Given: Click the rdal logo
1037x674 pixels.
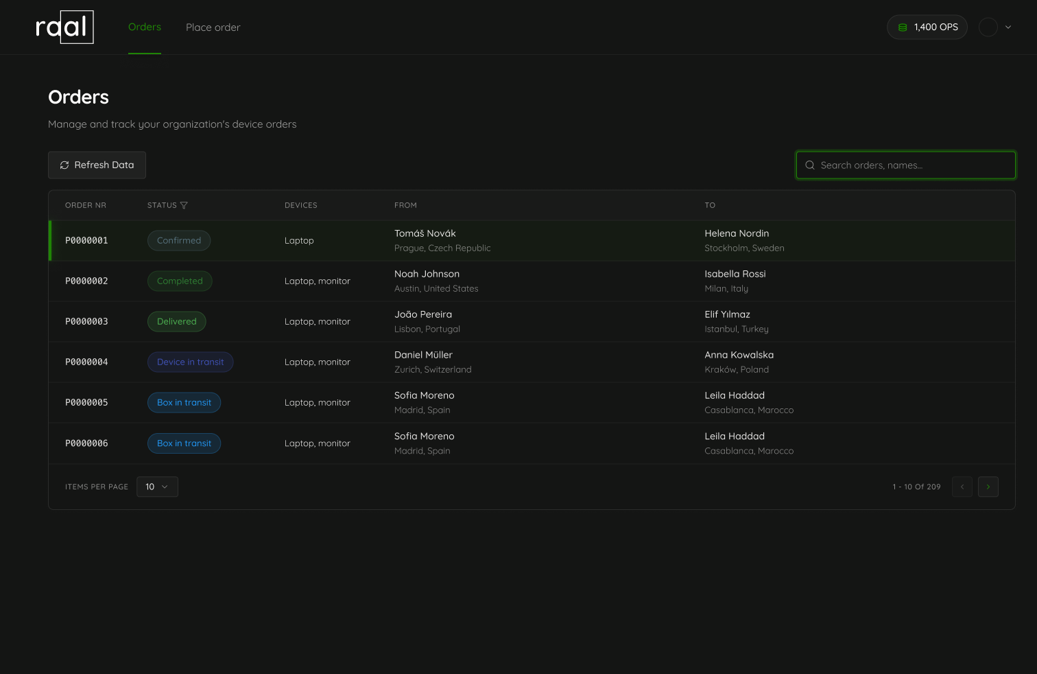Looking at the screenshot, I should pyautogui.click(x=64, y=27).
